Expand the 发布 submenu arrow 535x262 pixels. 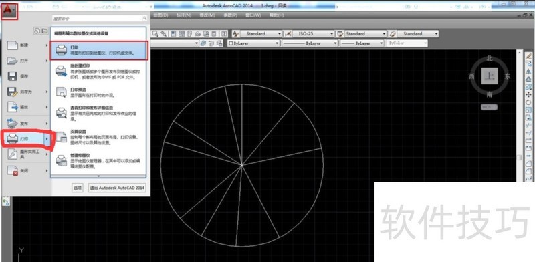click(47, 123)
